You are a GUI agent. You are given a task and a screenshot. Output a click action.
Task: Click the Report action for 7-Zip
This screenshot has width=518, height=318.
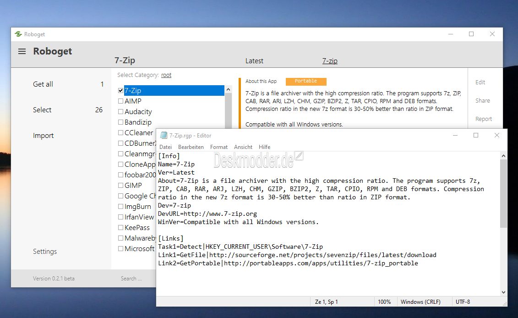pyautogui.click(x=484, y=119)
